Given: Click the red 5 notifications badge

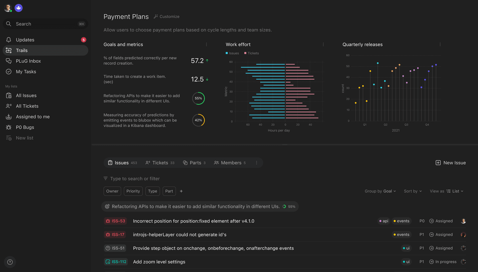Looking at the screenshot, I should 84,40.
